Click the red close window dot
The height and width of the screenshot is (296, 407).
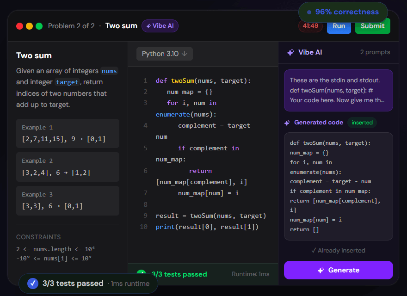point(20,26)
